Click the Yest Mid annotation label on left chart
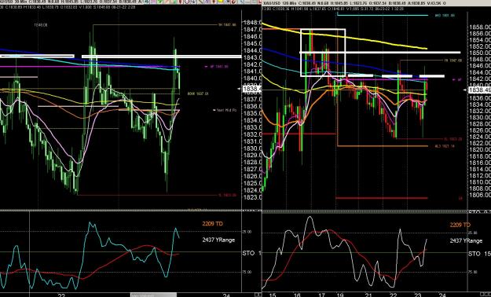Image resolution: width=491 pixels, height=297 pixels. (225, 110)
